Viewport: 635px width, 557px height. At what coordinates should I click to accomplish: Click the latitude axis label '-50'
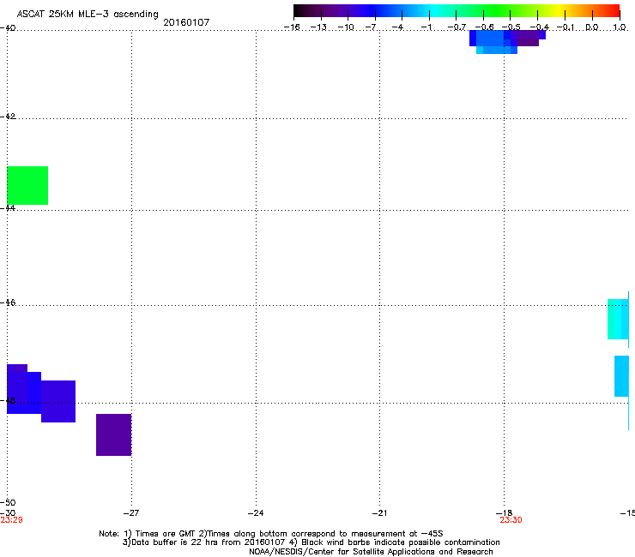[8, 502]
